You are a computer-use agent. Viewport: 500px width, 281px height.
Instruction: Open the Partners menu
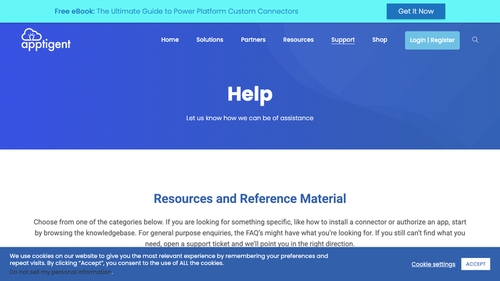(253, 40)
